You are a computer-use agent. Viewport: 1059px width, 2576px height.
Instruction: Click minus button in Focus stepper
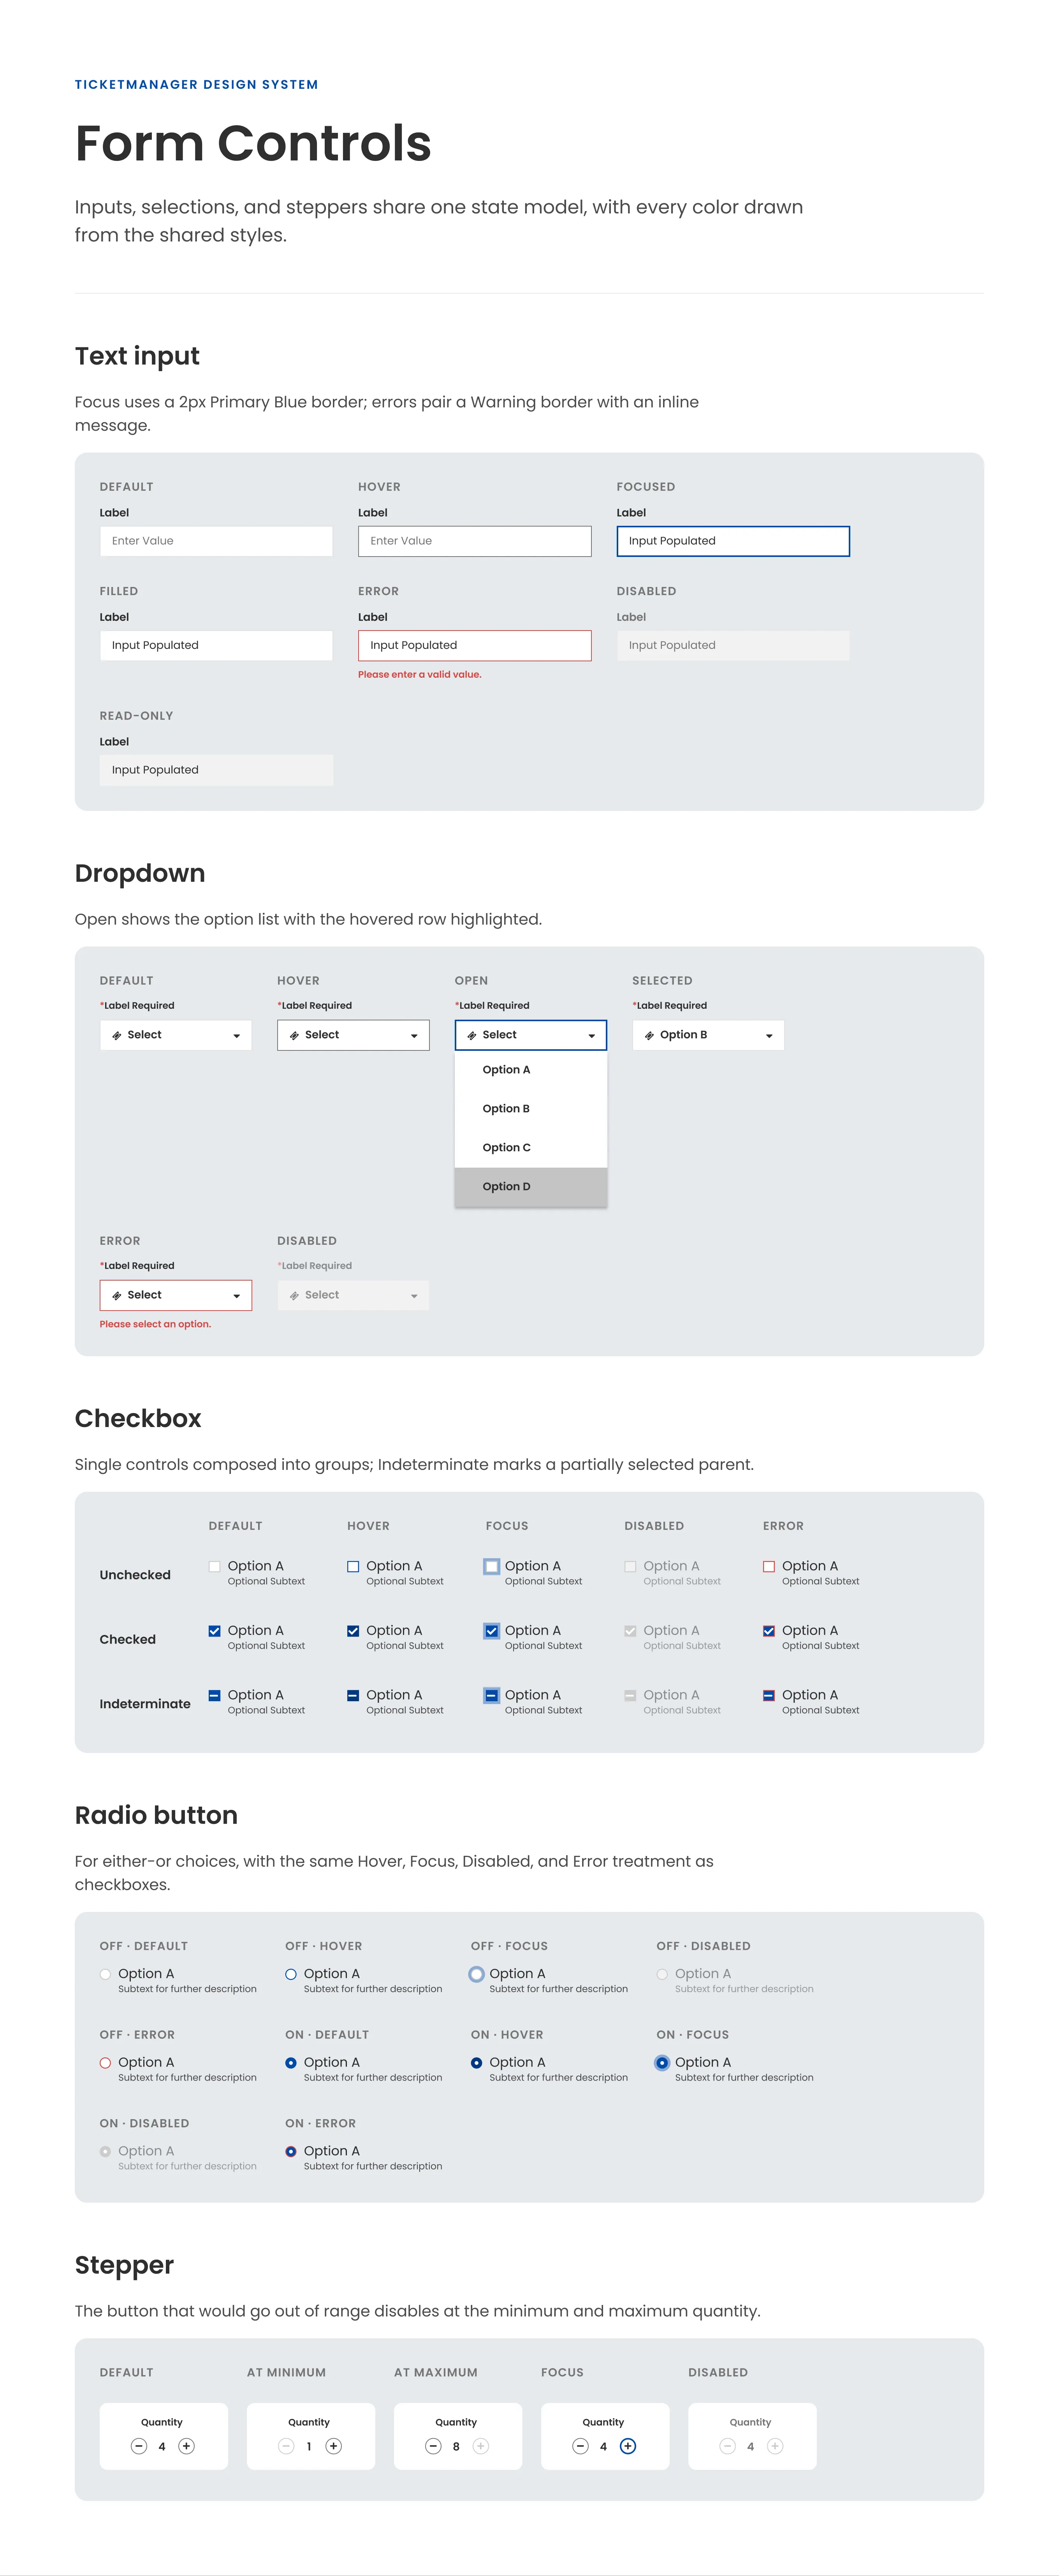click(580, 2446)
